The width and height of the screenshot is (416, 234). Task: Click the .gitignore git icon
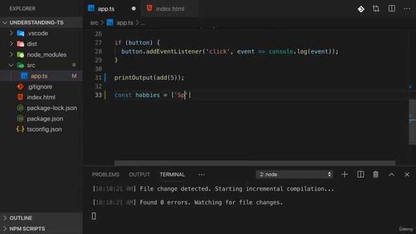tap(20, 86)
